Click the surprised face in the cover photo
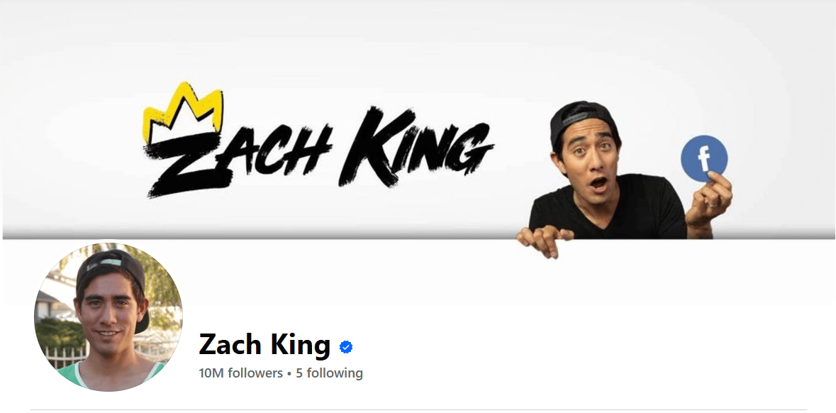 click(591, 160)
